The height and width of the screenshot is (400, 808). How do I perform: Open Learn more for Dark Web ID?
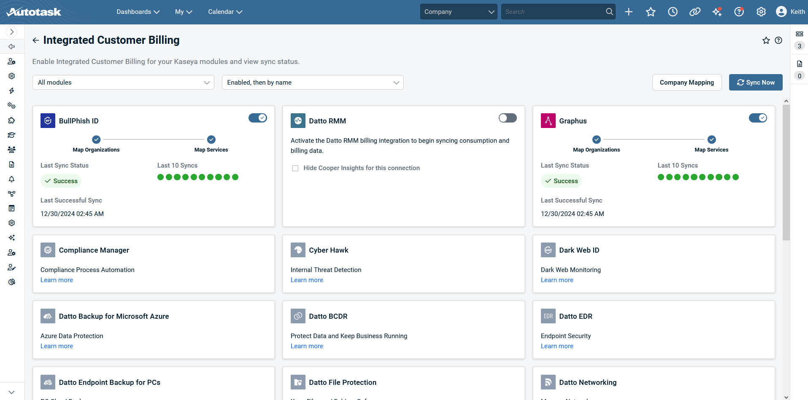(557, 280)
